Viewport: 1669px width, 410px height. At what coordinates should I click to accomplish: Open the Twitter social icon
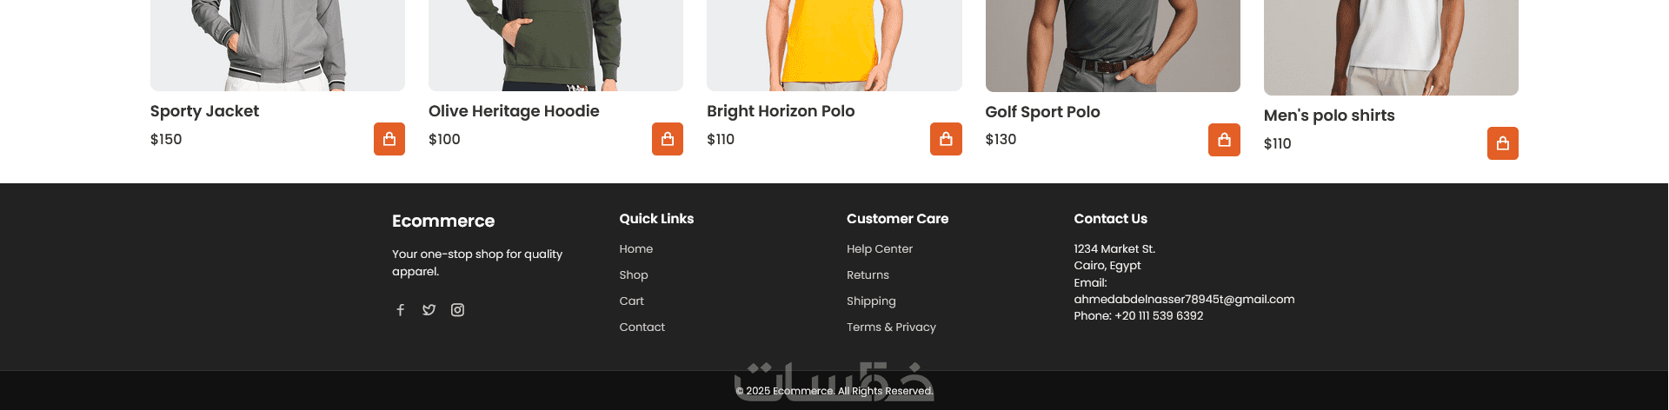[429, 310]
